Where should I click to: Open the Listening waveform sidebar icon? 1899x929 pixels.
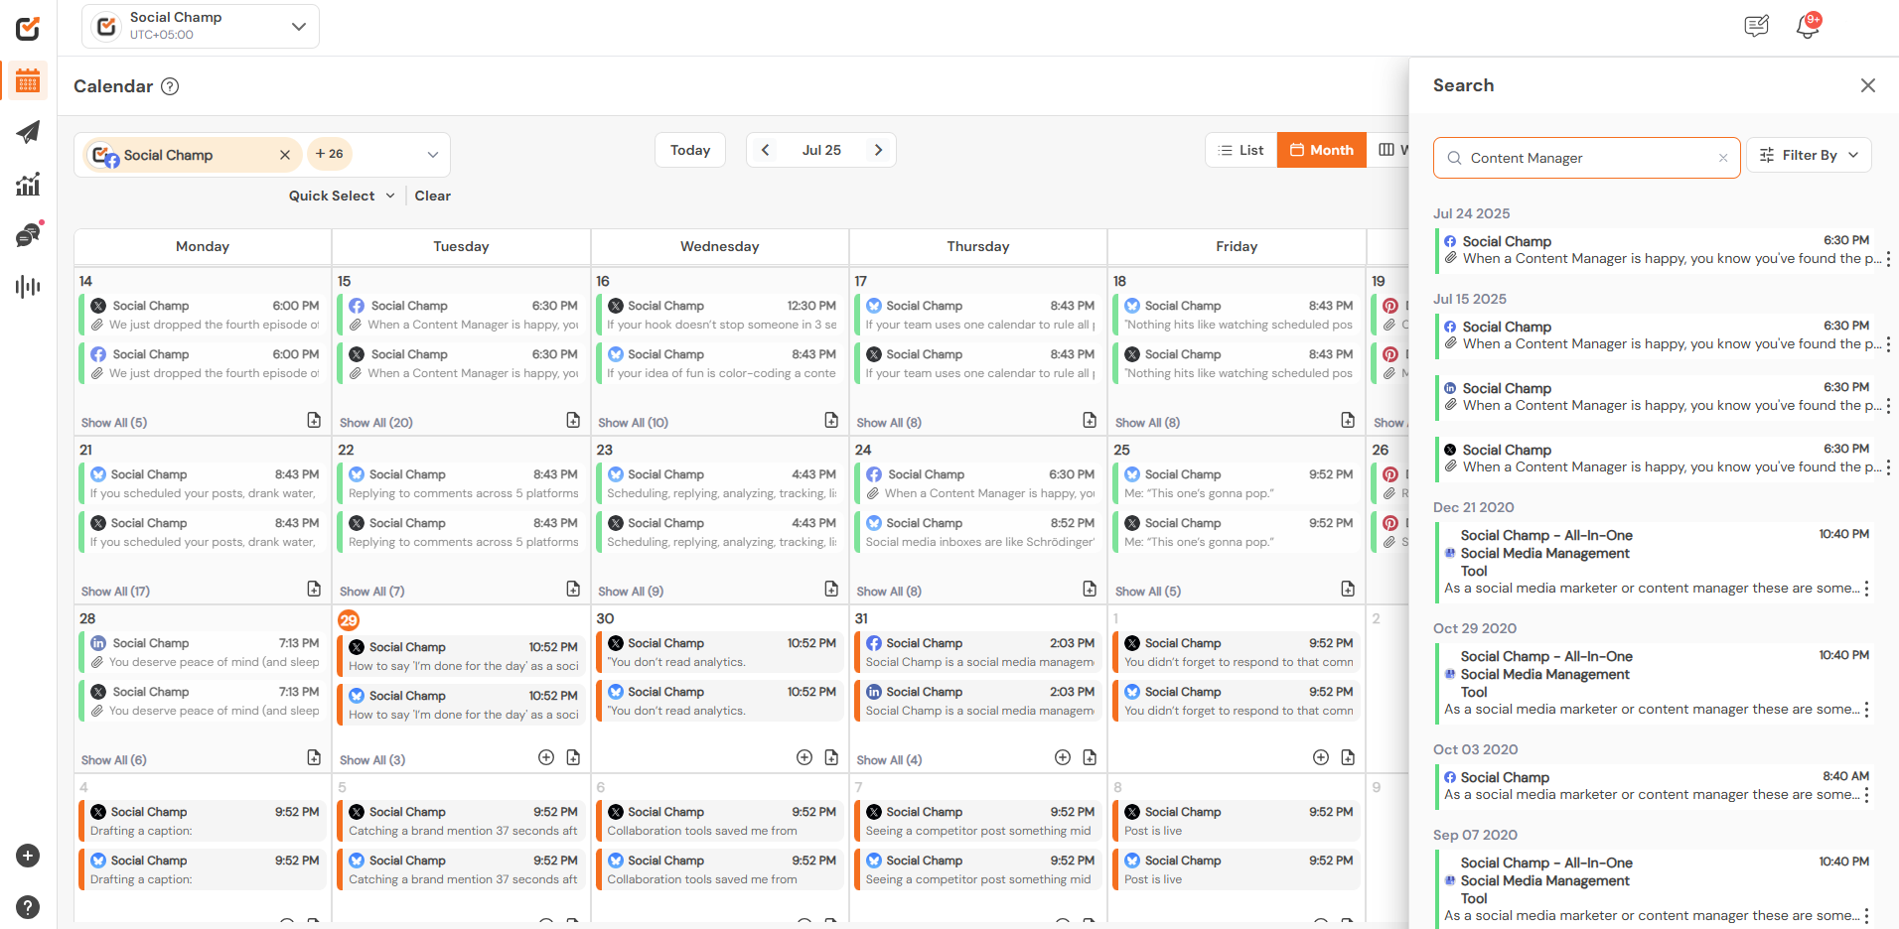[28, 287]
